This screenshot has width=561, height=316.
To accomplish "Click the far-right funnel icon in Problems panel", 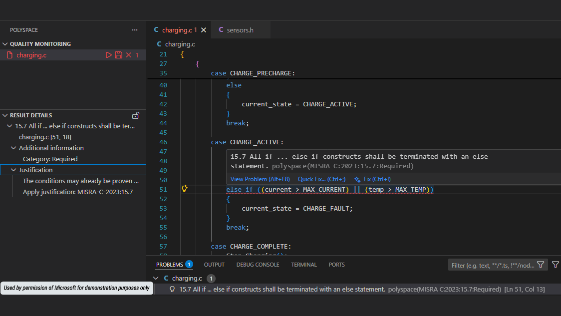I will coord(556,265).
